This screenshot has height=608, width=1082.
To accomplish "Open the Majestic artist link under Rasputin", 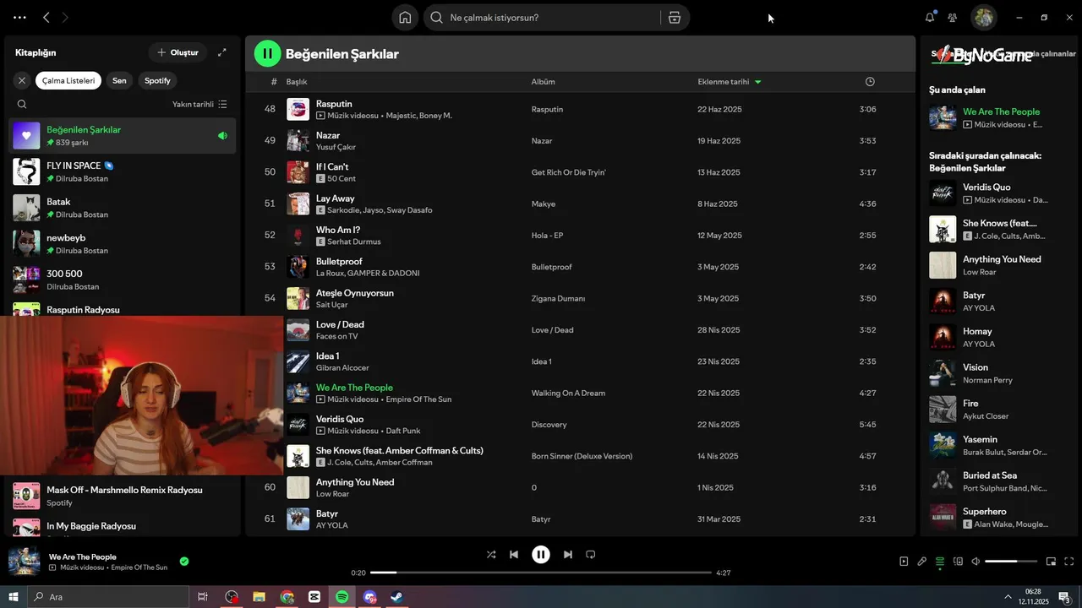I will 401,116.
